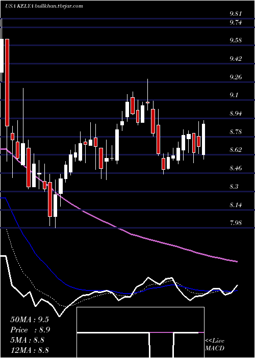
Task: Click the 7.98 price axis label
Action: [236, 222]
